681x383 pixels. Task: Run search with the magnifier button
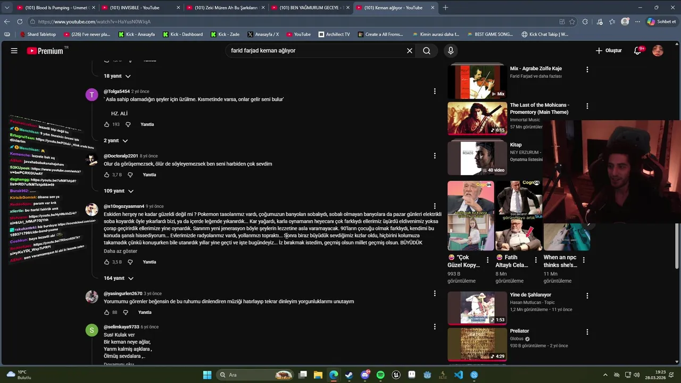[427, 51]
